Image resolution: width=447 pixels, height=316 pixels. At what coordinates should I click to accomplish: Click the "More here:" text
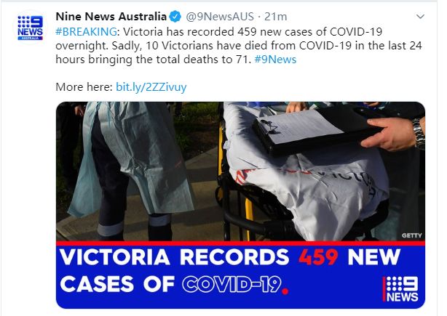(x=84, y=87)
